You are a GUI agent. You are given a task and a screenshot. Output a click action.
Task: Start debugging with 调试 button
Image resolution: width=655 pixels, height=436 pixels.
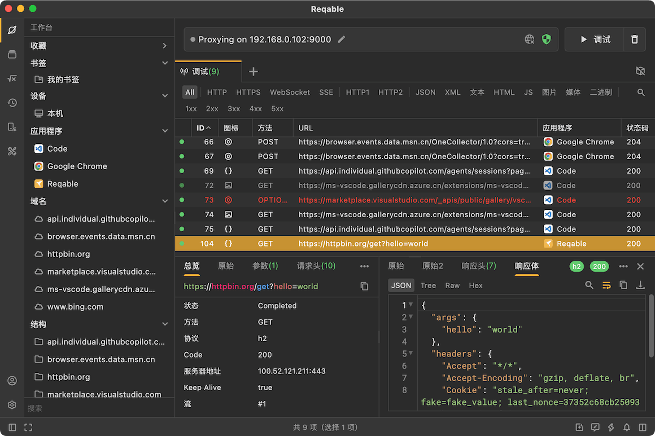[x=595, y=39]
